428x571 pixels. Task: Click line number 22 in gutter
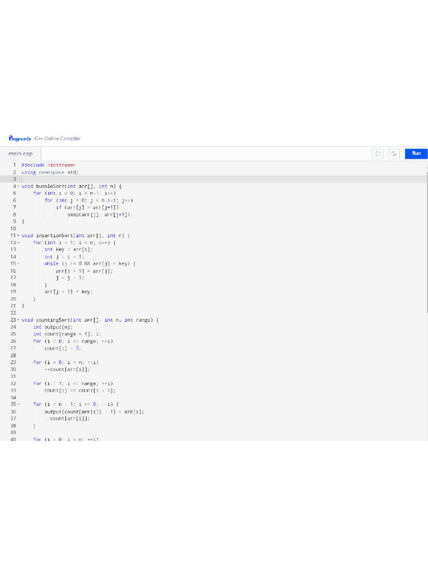tap(13, 313)
